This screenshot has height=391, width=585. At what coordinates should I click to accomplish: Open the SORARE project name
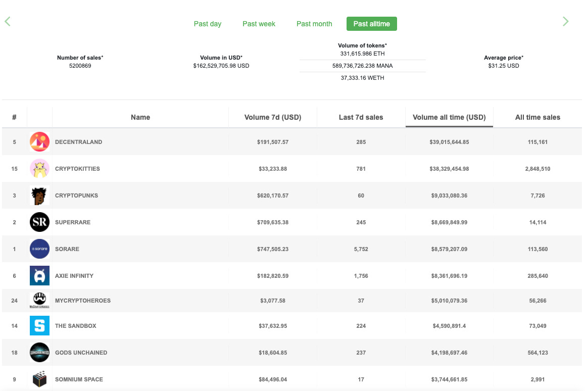coord(67,249)
